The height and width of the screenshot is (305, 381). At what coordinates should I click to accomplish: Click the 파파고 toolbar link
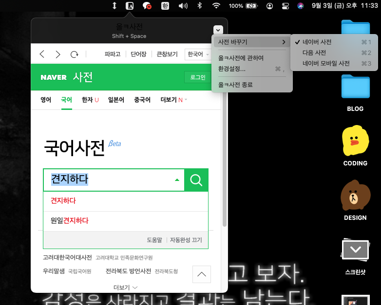(x=113, y=54)
